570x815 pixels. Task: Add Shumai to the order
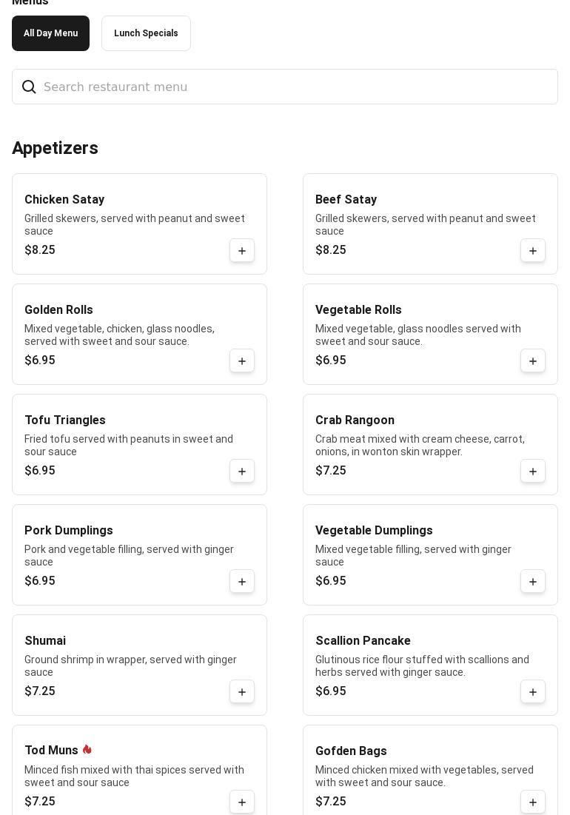coord(242,692)
